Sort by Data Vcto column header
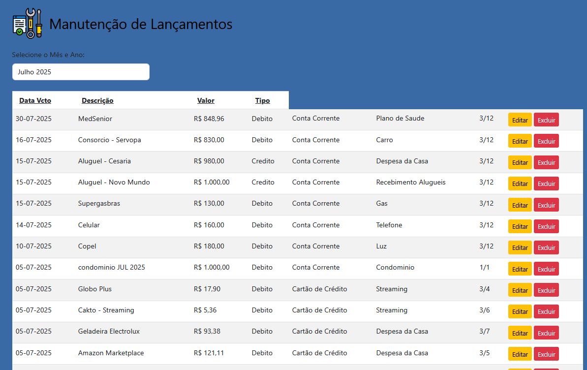The image size is (587, 370). click(x=35, y=100)
